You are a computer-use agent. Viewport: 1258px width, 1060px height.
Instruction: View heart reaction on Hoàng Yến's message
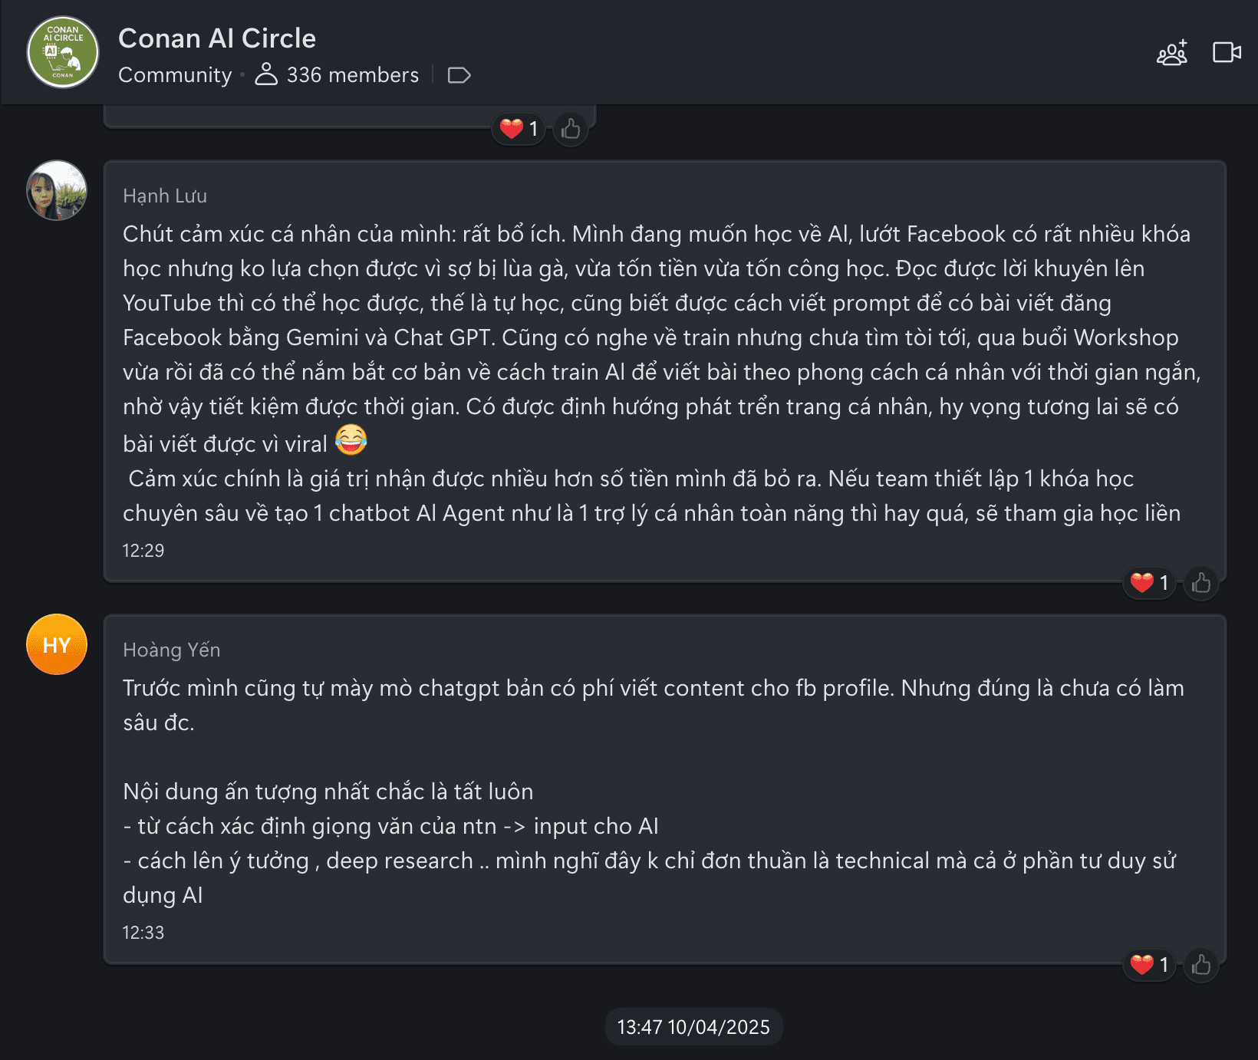tap(1148, 965)
